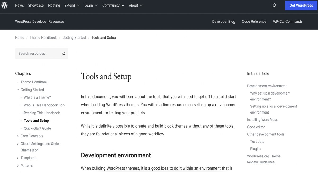Click the Tools and Setup page title
This screenshot has width=318, height=173.
[106, 76]
